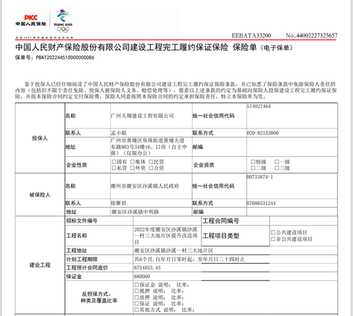Click the introductory paragraph starting 鉴于投保人
The height and width of the screenshot is (316, 353).
(x=176, y=90)
